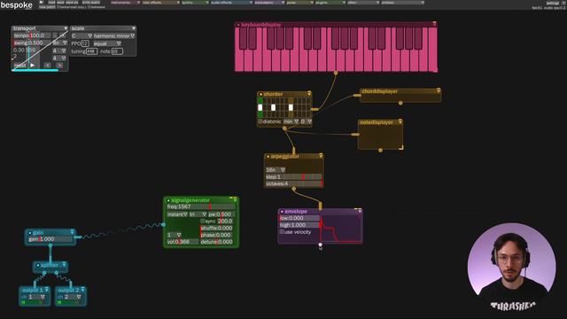Open the instruments menu in top bar

(126, 3)
